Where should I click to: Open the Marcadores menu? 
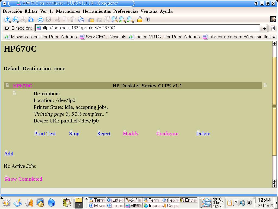68,11
